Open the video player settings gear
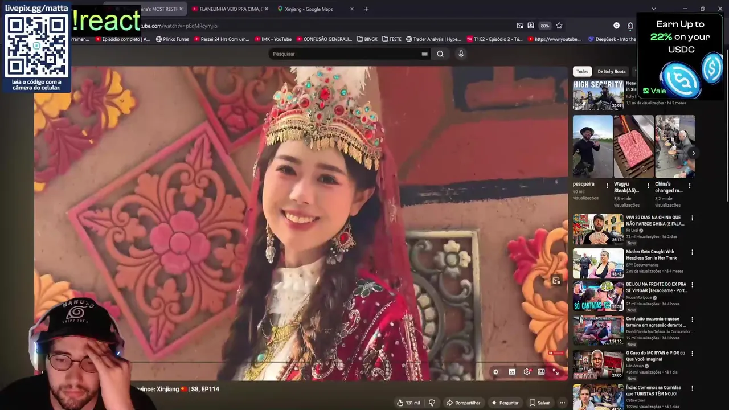This screenshot has height=410, width=729. pyautogui.click(x=527, y=372)
